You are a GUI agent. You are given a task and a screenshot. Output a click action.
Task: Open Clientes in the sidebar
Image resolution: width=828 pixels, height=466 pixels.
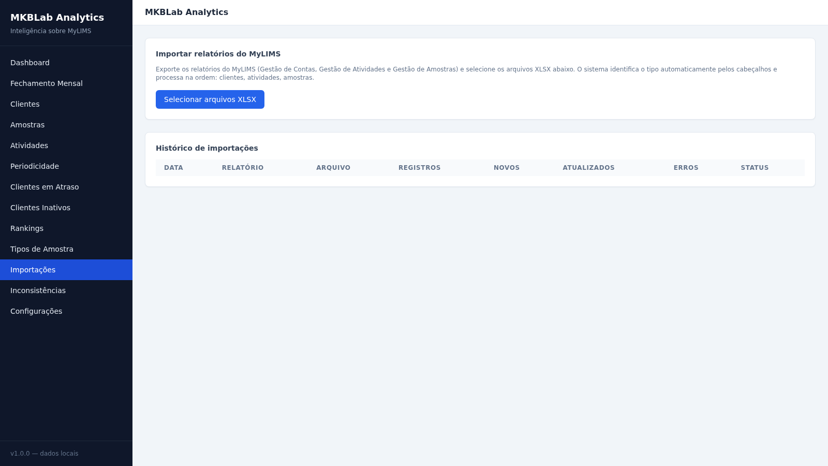[66, 104]
